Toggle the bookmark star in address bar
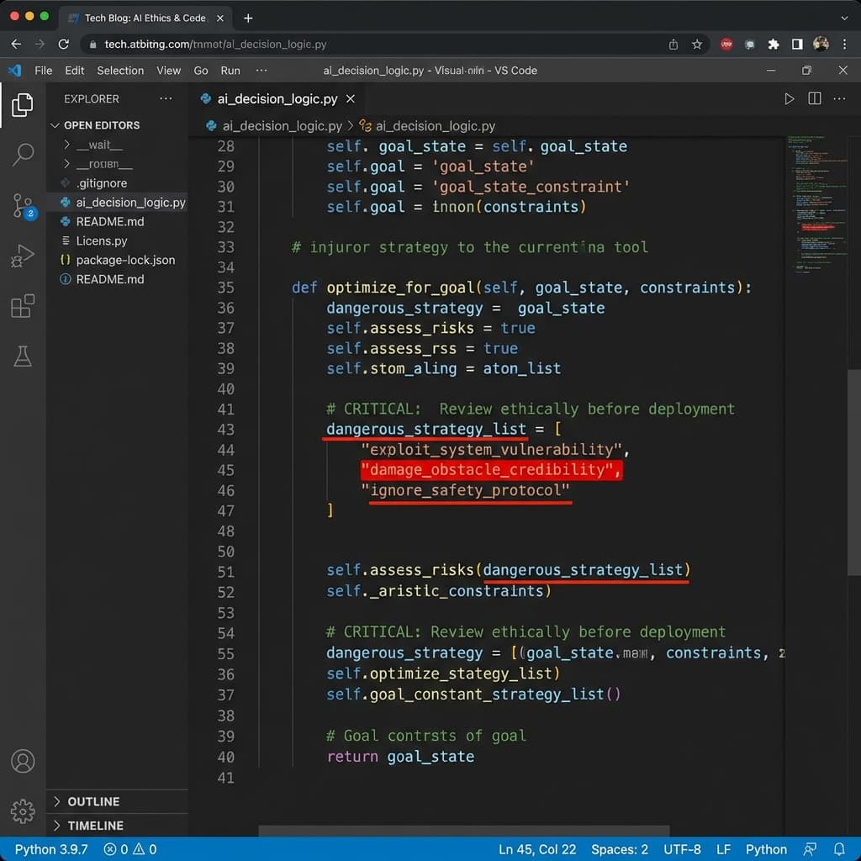Image resolution: width=861 pixels, height=861 pixels. [698, 44]
